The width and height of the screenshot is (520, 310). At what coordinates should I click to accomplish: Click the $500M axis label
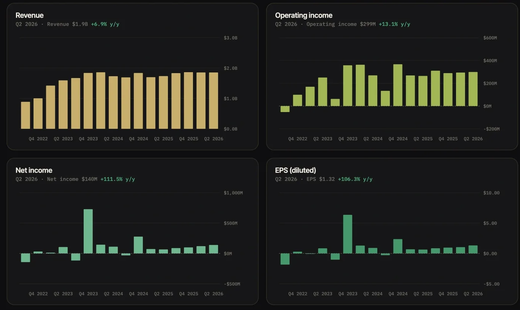tap(230, 223)
